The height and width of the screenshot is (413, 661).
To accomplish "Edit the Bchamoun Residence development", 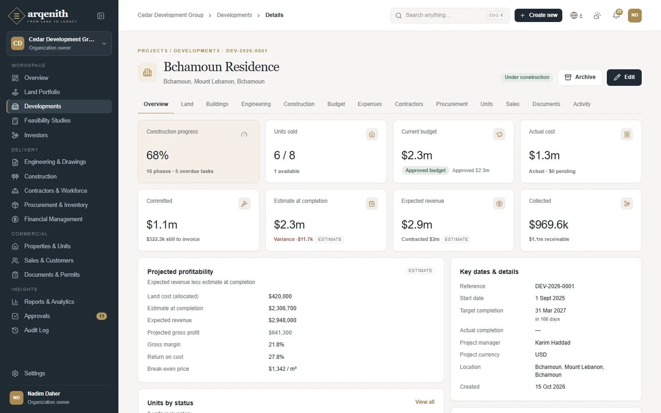I will click(x=624, y=77).
